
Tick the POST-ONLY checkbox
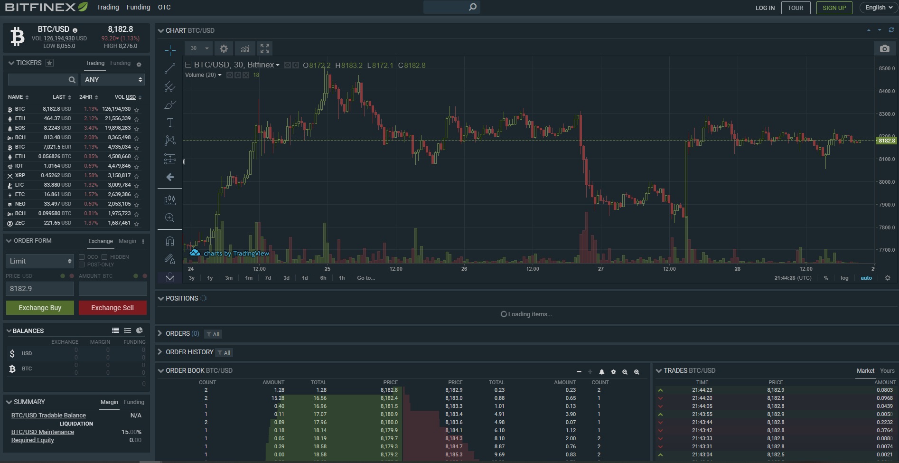[x=82, y=265]
